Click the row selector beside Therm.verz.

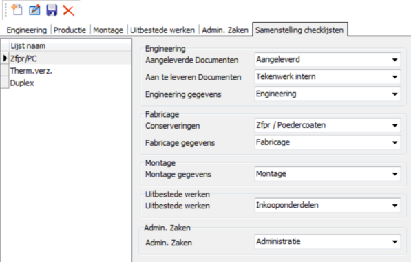coord(5,71)
